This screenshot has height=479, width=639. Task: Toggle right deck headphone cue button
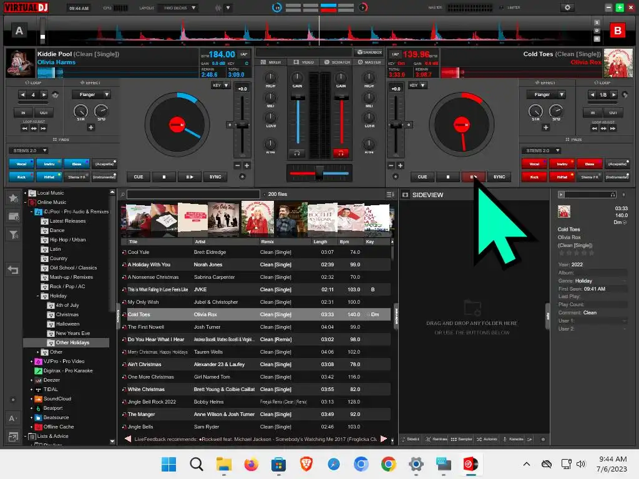(341, 153)
